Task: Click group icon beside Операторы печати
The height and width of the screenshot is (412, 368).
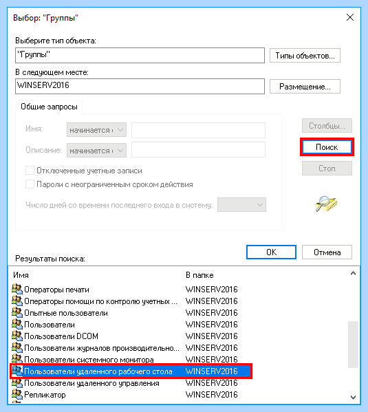Action: point(17,289)
